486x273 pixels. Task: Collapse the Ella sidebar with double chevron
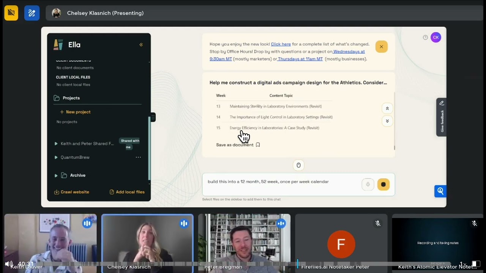coord(141,45)
